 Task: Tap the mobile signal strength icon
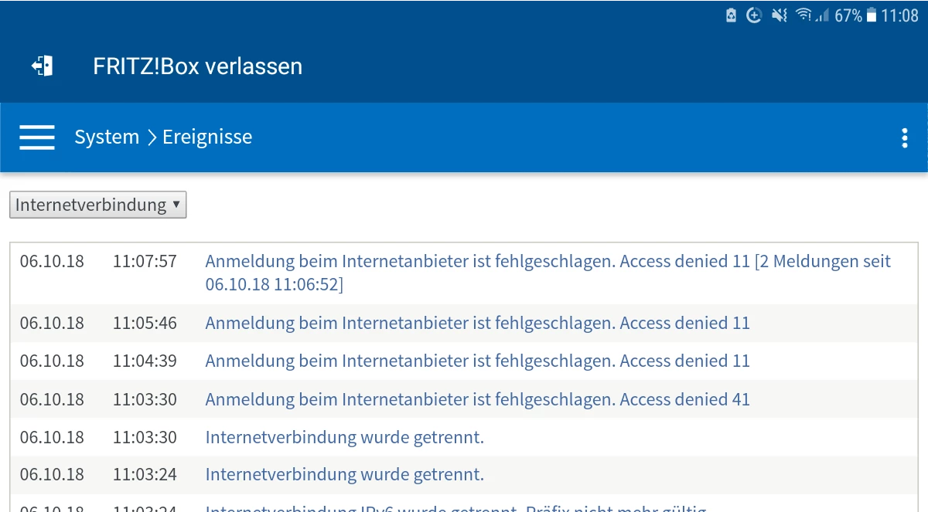click(x=823, y=15)
